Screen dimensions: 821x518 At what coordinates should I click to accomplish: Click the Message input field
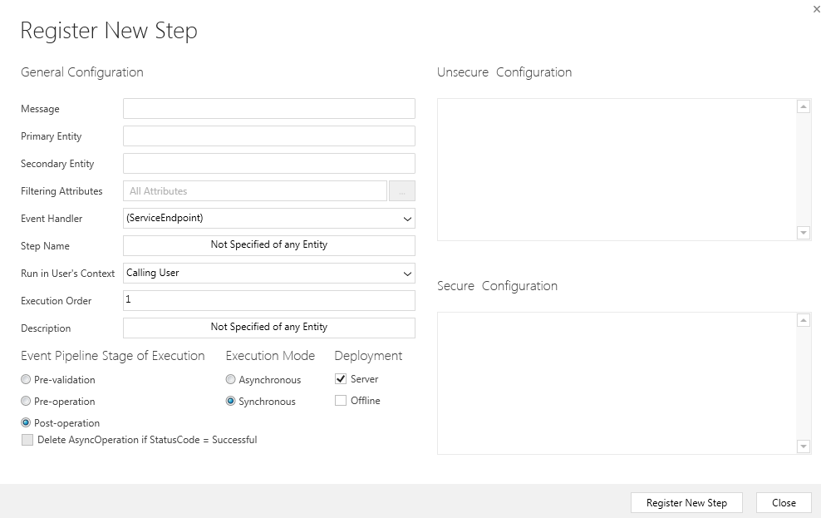268,109
